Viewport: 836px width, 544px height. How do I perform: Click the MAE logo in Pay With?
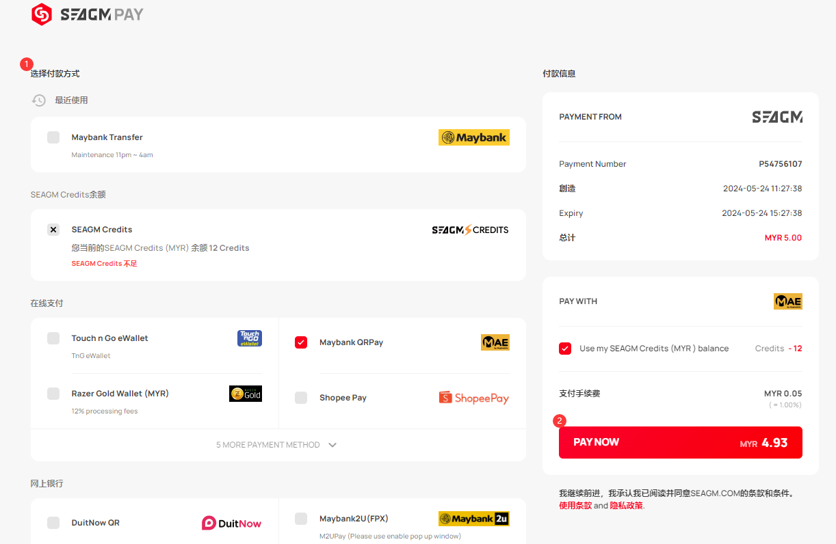[788, 301]
